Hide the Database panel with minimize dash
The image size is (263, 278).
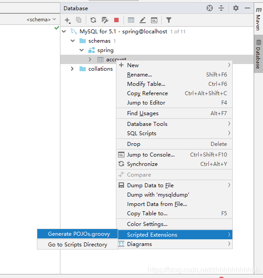[247, 8]
